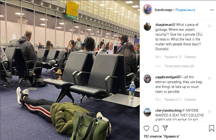Viewport: 216px width, 140px height.
Task: Open the three-dot more options menu
Action: click(212, 10)
